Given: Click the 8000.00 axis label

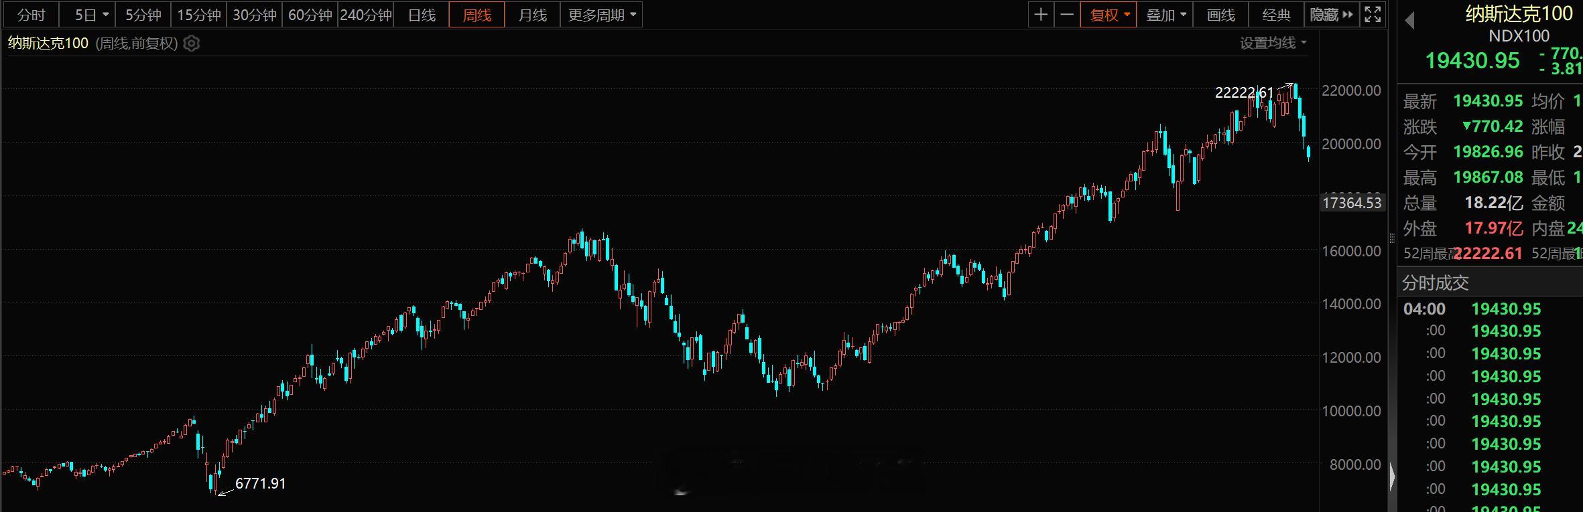Looking at the screenshot, I should (1355, 464).
